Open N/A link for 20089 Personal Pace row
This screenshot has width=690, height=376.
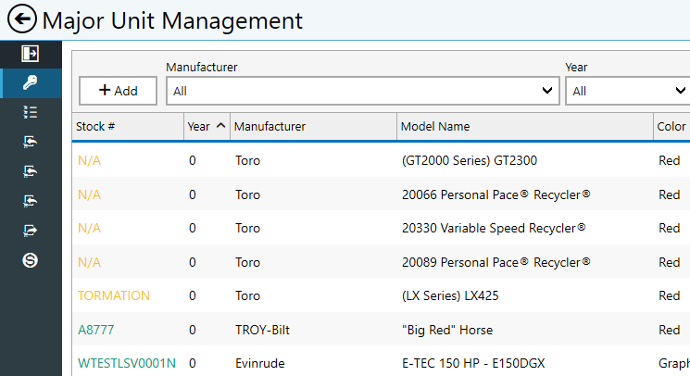tap(89, 262)
